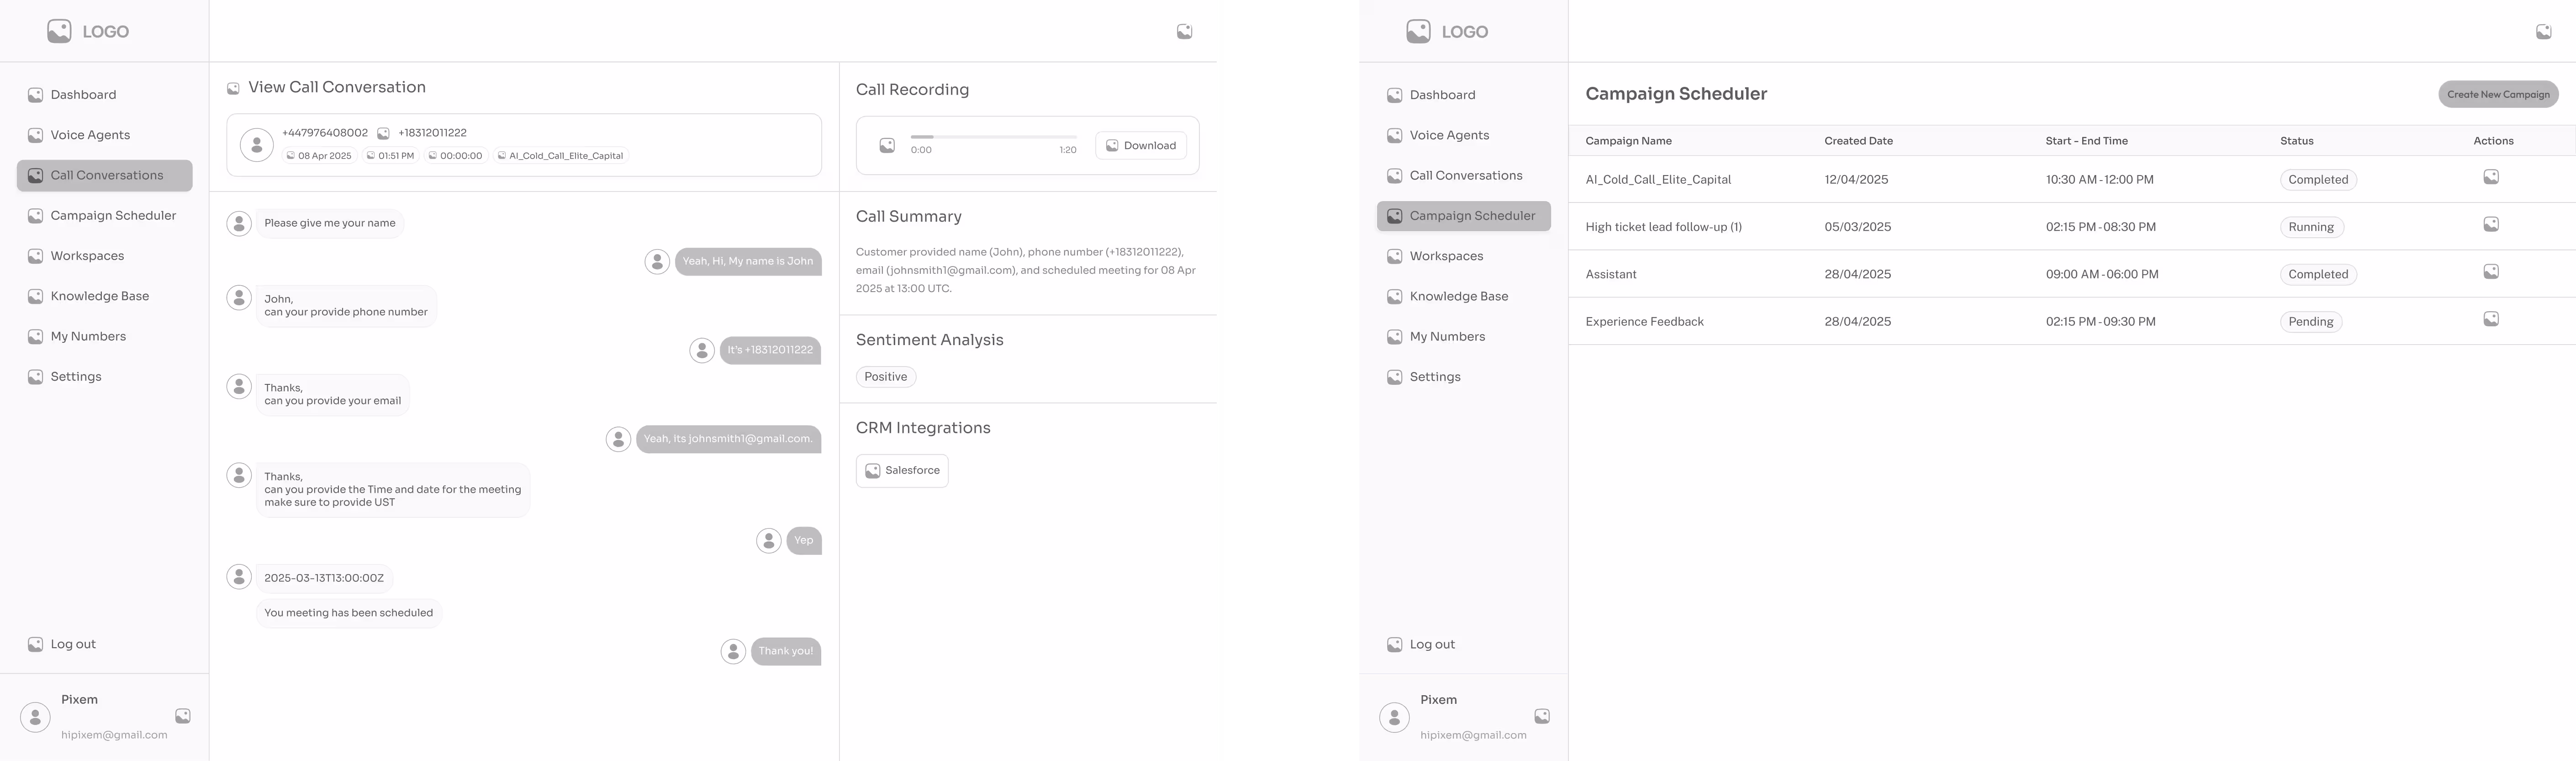The height and width of the screenshot is (761, 2576).
Task: Open Settings from Campaign Scheduler screen sidebar
Action: 1464,377
